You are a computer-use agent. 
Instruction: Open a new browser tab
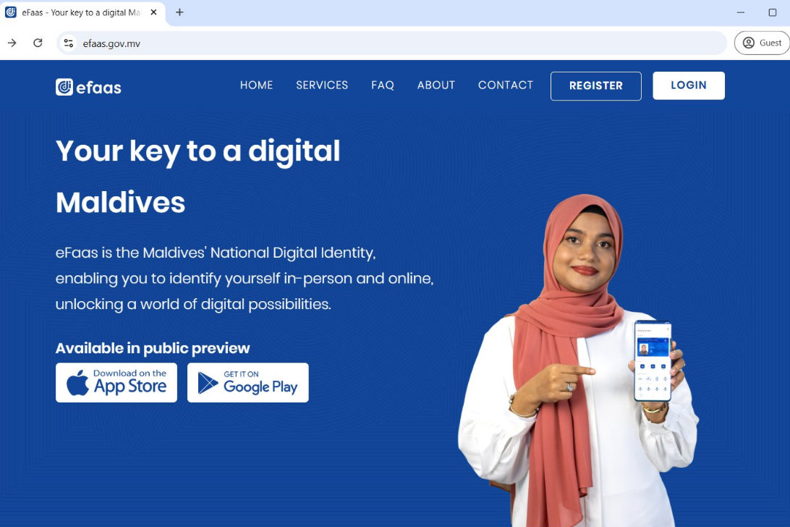tap(179, 12)
